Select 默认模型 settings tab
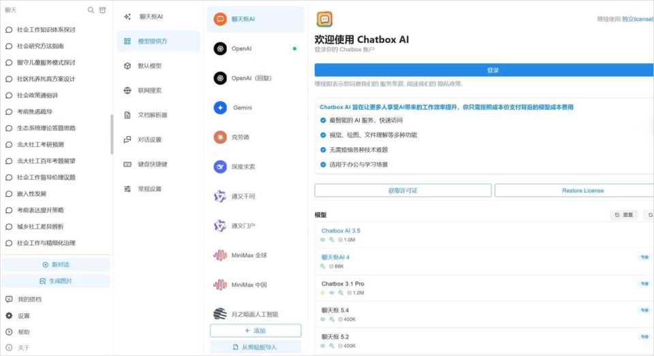The width and height of the screenshot is (654, 356). [x=159, y=66]
